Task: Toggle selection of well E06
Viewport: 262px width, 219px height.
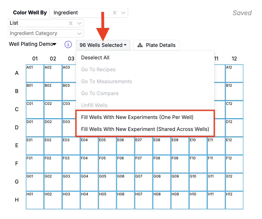Action: 126,146
